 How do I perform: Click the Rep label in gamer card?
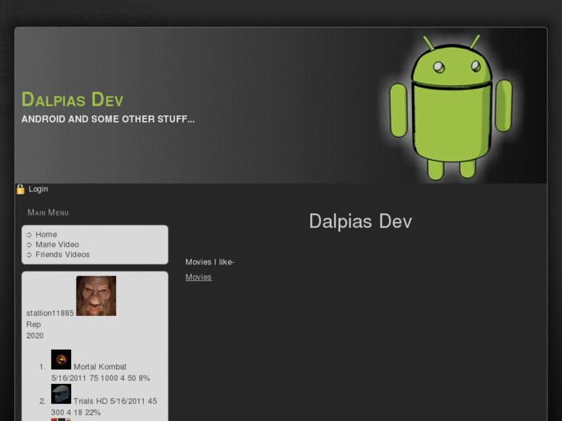pos(33,324)
